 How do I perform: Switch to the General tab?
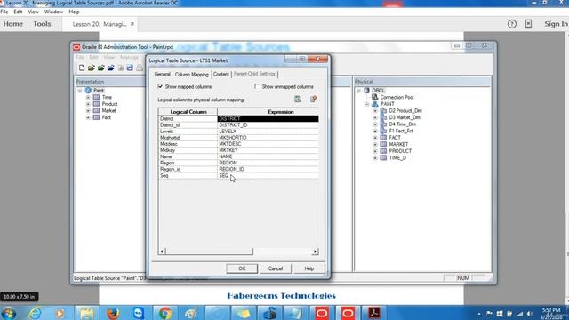coord(162,74)
